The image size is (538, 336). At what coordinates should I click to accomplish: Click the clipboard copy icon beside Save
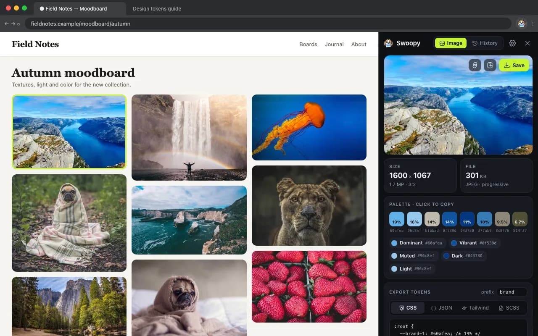coord(490,65)
